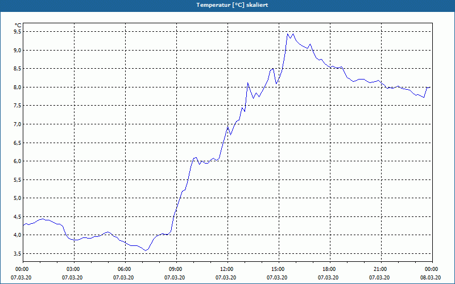Pick the "21:00" time axis label
455x284 pixels.
[x=379, y=269]
